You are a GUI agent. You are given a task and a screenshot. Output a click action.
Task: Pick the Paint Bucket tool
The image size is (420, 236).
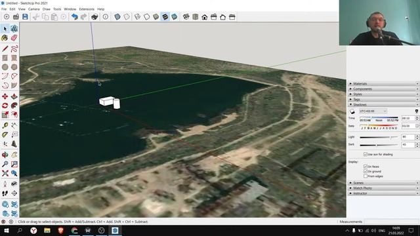click(x=5, y=38)
